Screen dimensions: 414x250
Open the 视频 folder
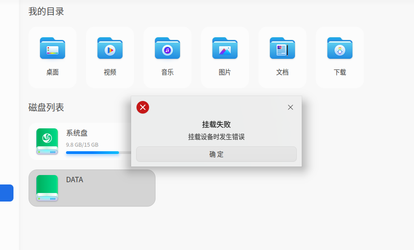click(x=110, y=57)
